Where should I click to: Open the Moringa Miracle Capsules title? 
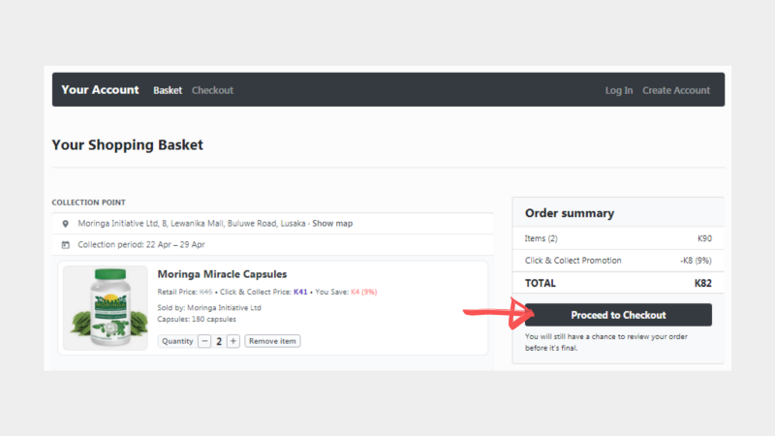222,274
